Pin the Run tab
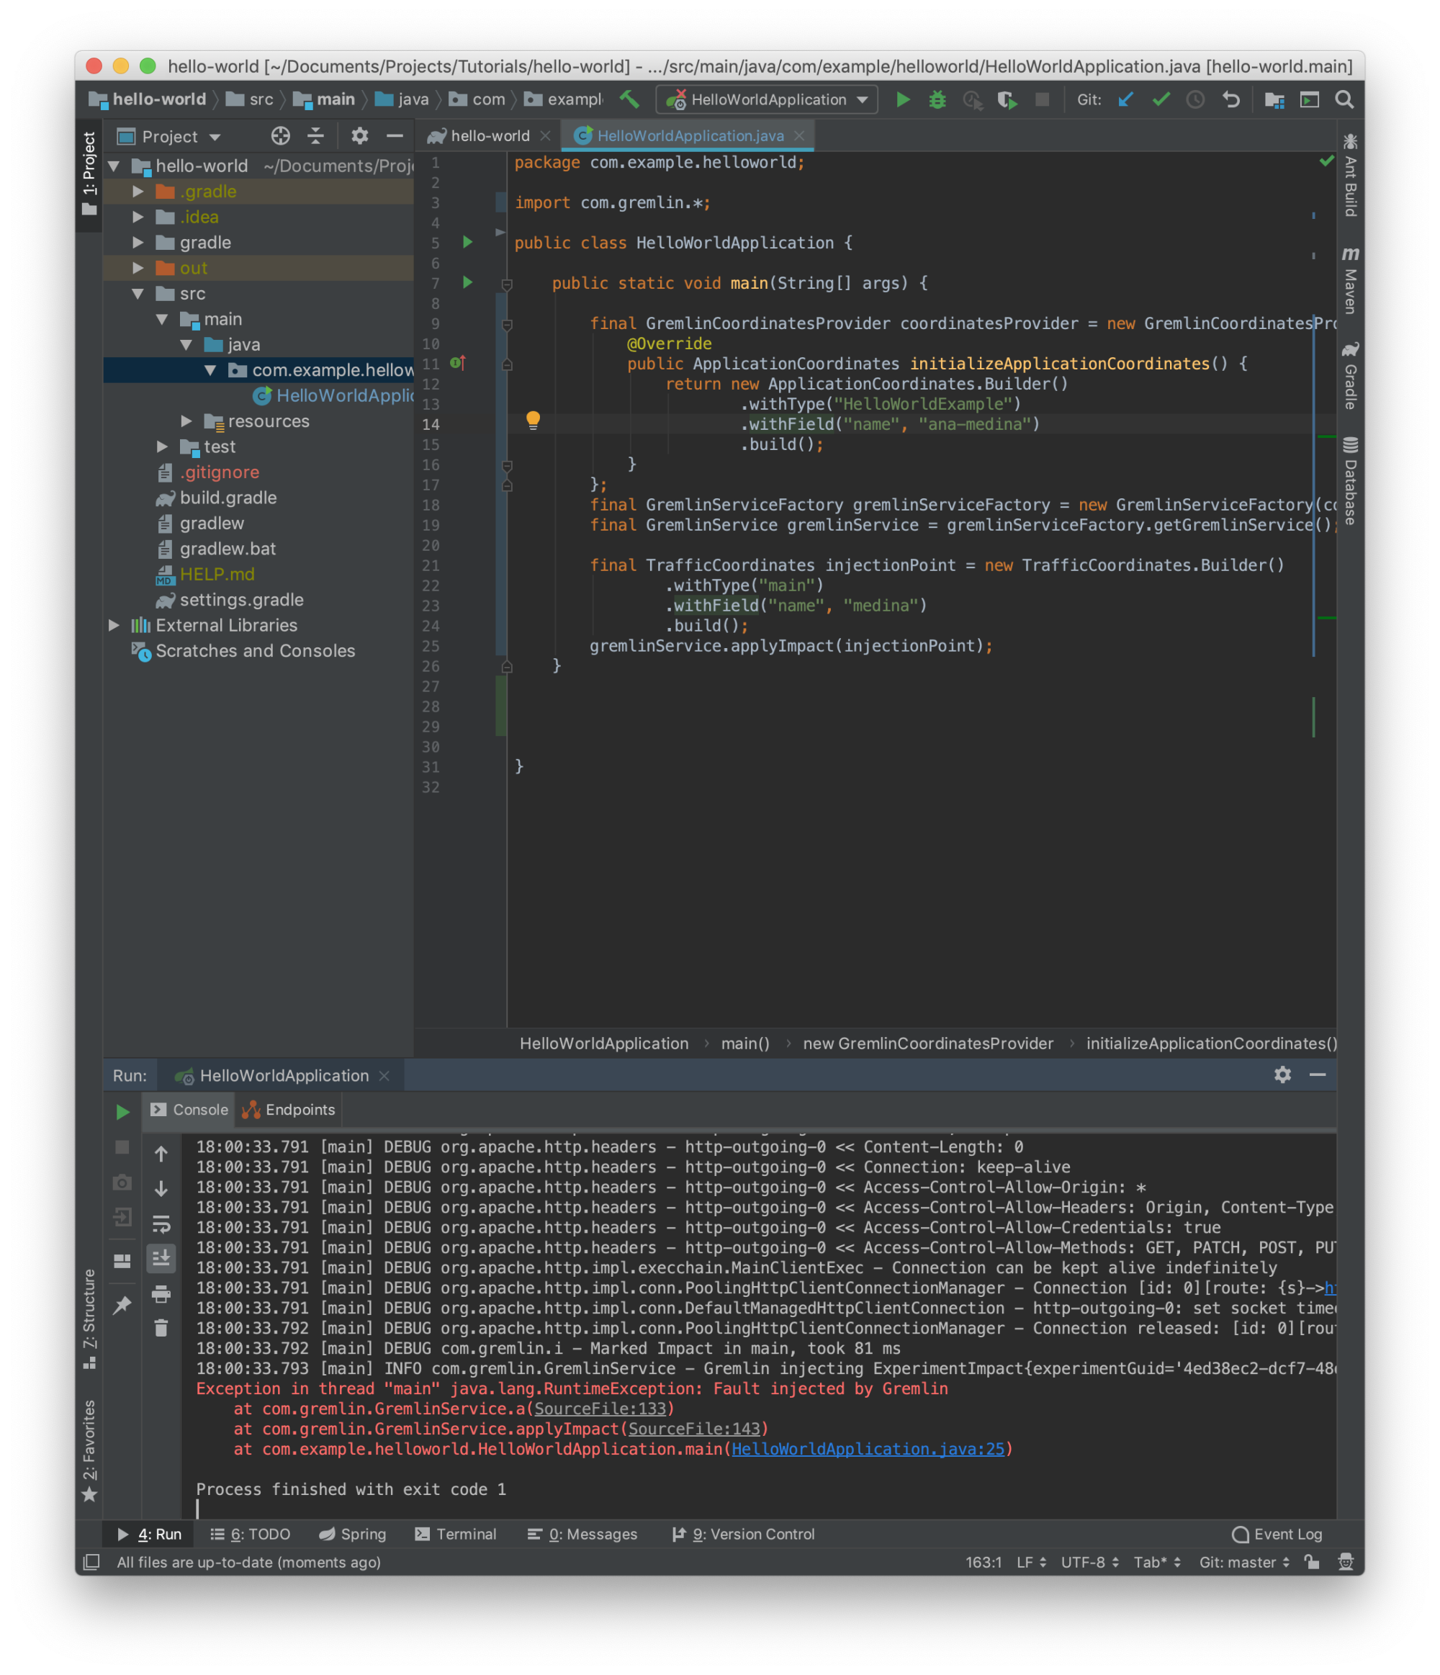The image size is (1440, 1675). click(122, 1305)
